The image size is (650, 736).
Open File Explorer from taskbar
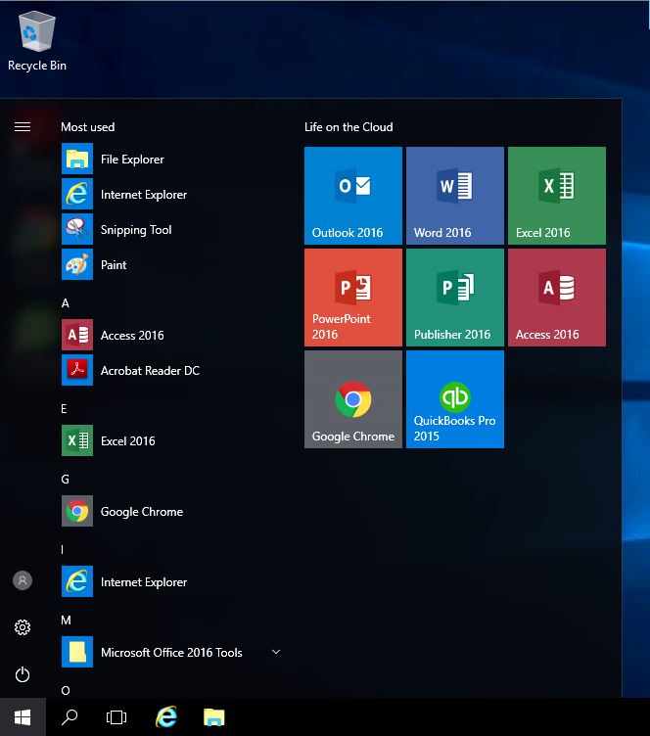[x=214, y=717]
